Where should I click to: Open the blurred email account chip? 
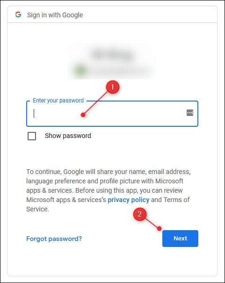tap(112, 71)
